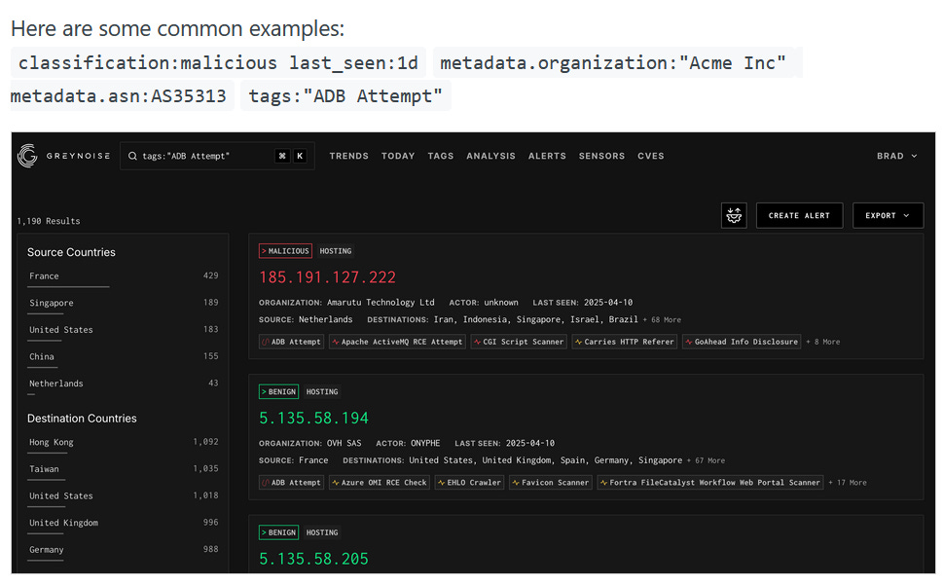Image resolution: width=943 pixels, height=585 pixels.
Task: Click the Carries HTTP Referer tag
Action: coord(624,342)
